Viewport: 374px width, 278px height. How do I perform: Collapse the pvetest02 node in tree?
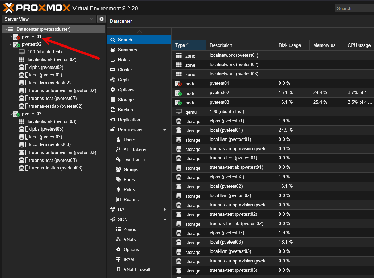(x=11, y=44)
